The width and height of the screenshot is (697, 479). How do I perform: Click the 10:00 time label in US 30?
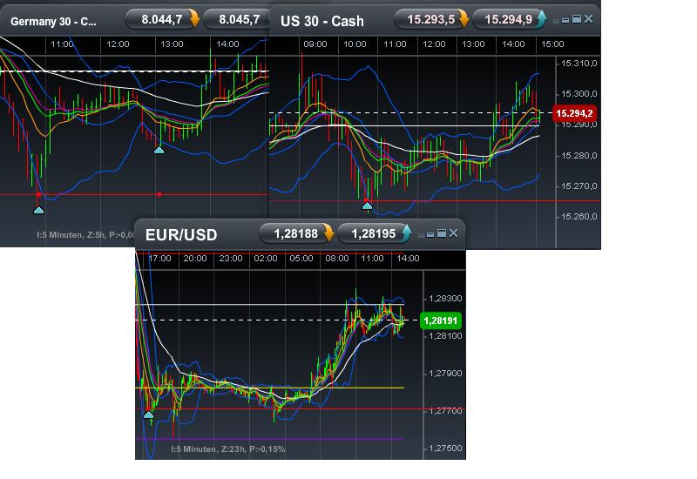click(x=355, y=44)
